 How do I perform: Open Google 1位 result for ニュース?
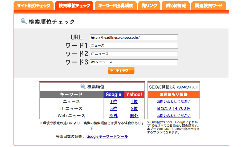pos(114,101)
